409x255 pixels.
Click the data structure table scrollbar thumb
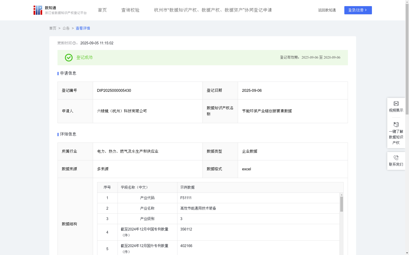[x=342, y=204]
